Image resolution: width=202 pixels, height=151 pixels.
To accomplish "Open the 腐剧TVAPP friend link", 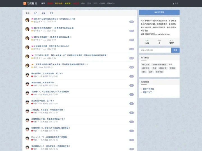I will pyautogui.click(x=147, y=92).
